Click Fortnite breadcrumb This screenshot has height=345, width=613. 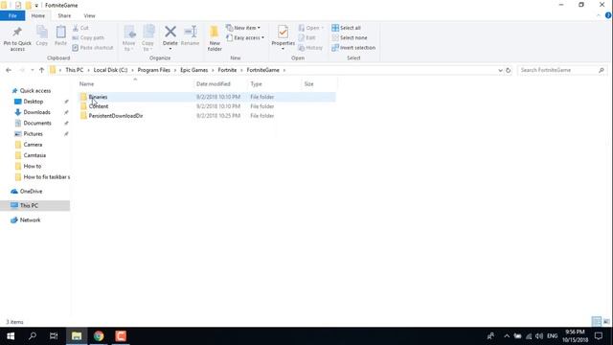pyautogui.click(x=227, y=70)
